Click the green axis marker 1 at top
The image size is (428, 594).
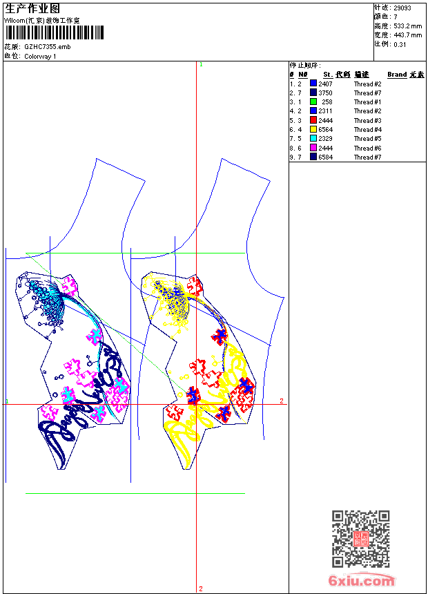pyautogui.click(x=201, y=65)
